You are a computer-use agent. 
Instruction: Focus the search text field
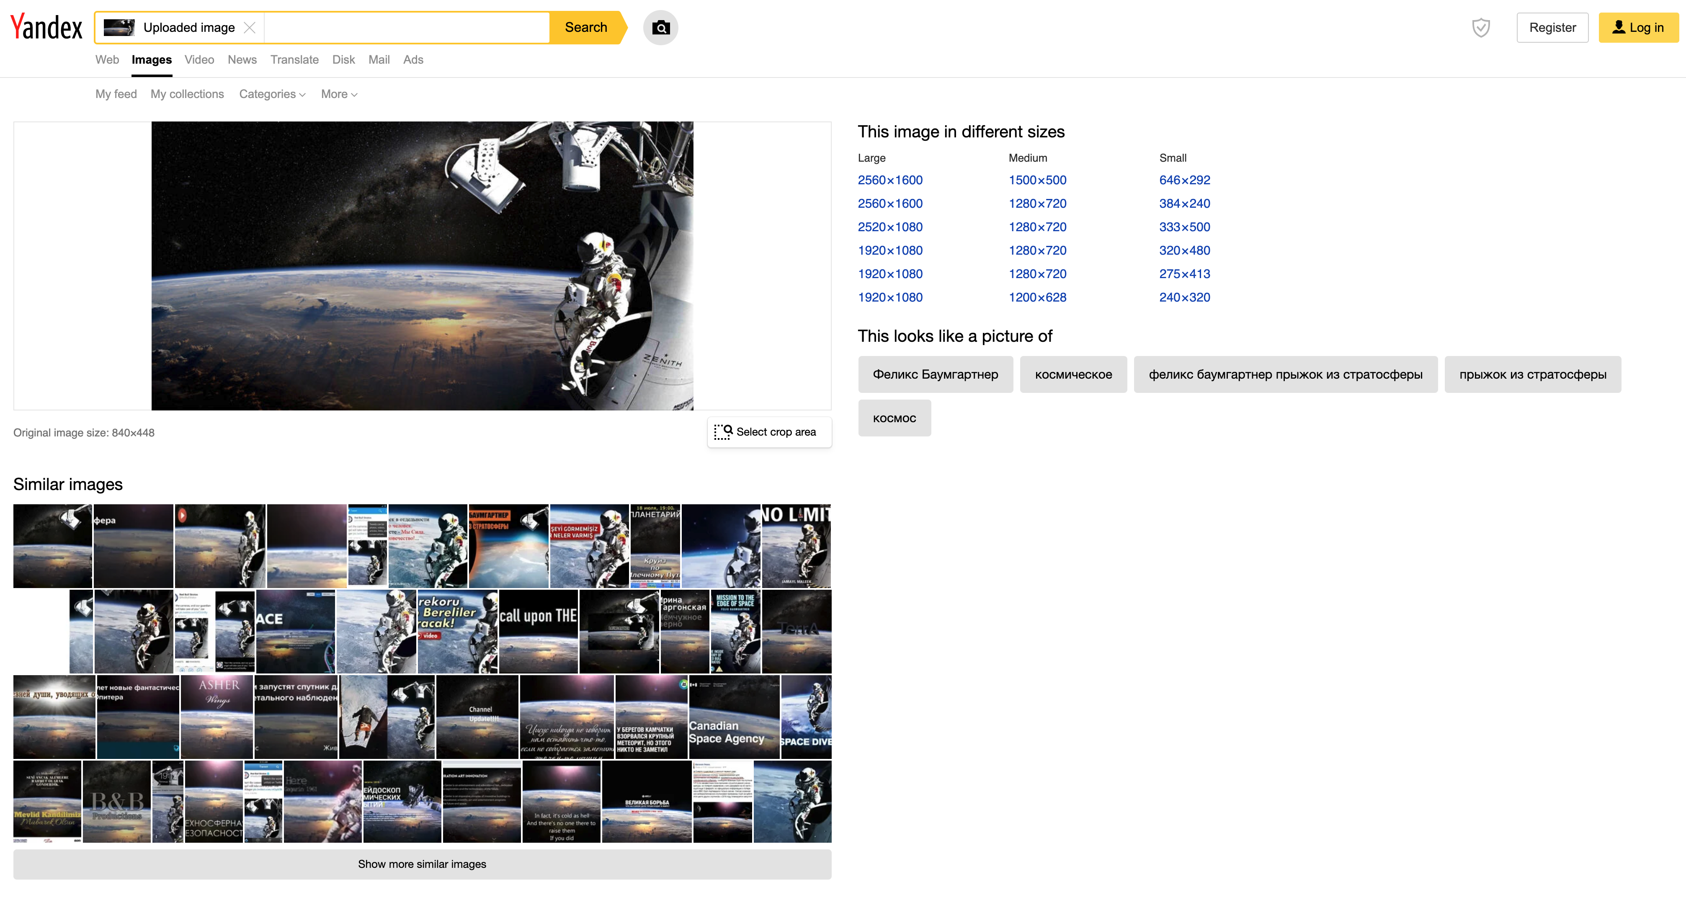[406, 28]
